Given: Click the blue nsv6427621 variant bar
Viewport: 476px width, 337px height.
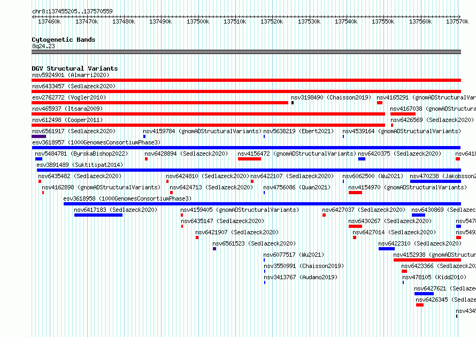Looking at the screenshot, I should pos(424,294).
